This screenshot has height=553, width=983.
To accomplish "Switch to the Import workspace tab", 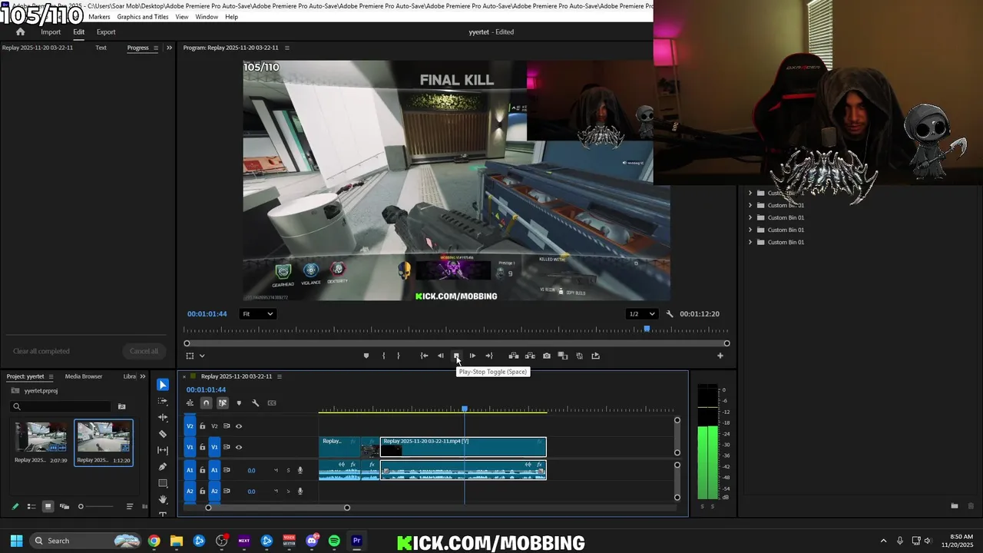I will [51, 32].
